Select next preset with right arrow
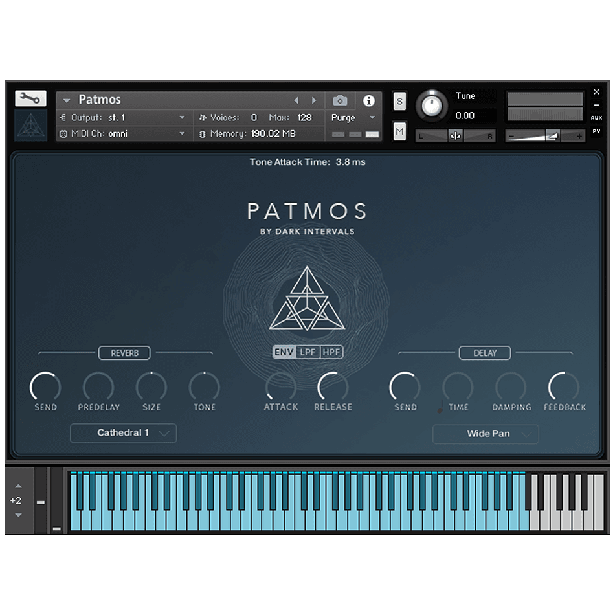 pyautogui.click(x=315, y=100)
